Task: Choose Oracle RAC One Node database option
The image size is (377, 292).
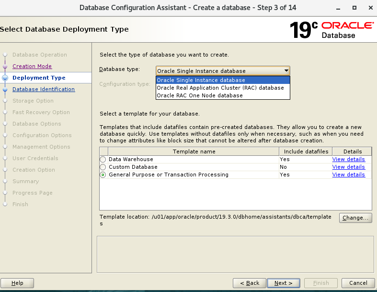Action: pyautogui.click(x=223, y=95)
